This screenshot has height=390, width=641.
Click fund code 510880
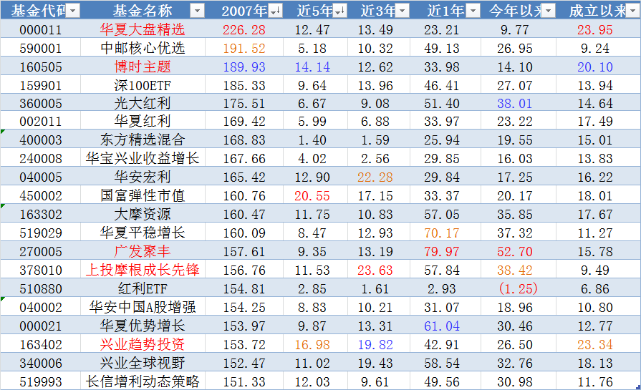pyautogui.click(x=41, y=289)
